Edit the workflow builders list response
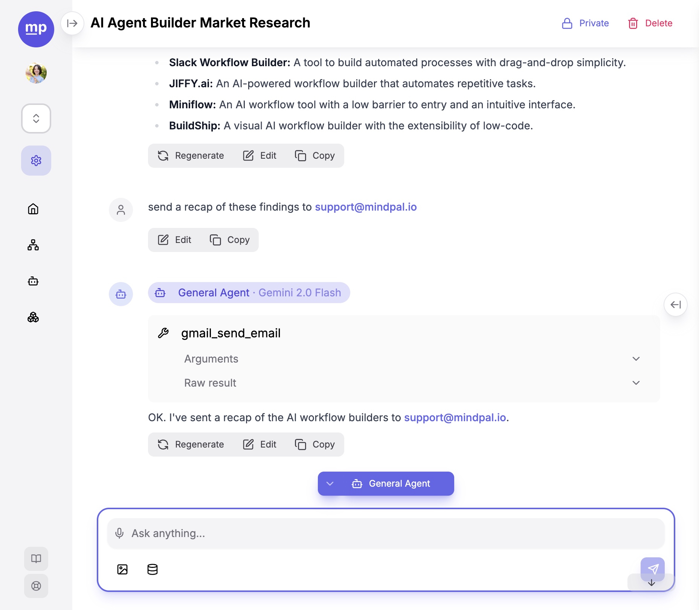The width and height of the screenshot is (699, 610). (259, 156)
